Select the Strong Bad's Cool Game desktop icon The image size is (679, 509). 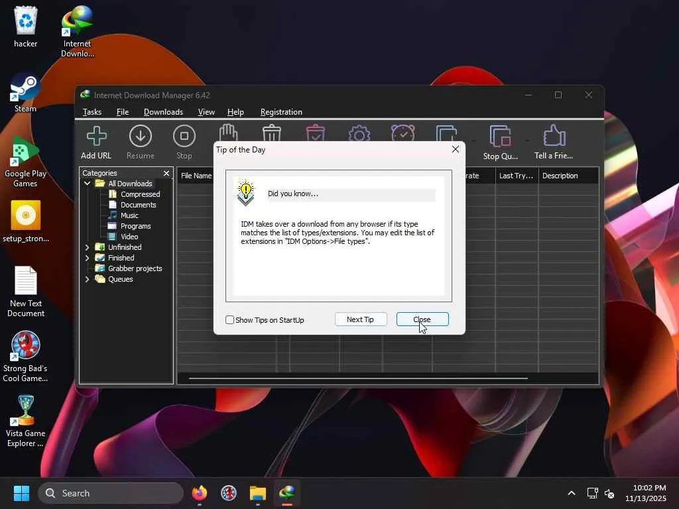(x=26, y=357)
